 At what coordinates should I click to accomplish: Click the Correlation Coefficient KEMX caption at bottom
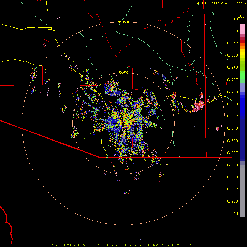click(x=123, y=245)
